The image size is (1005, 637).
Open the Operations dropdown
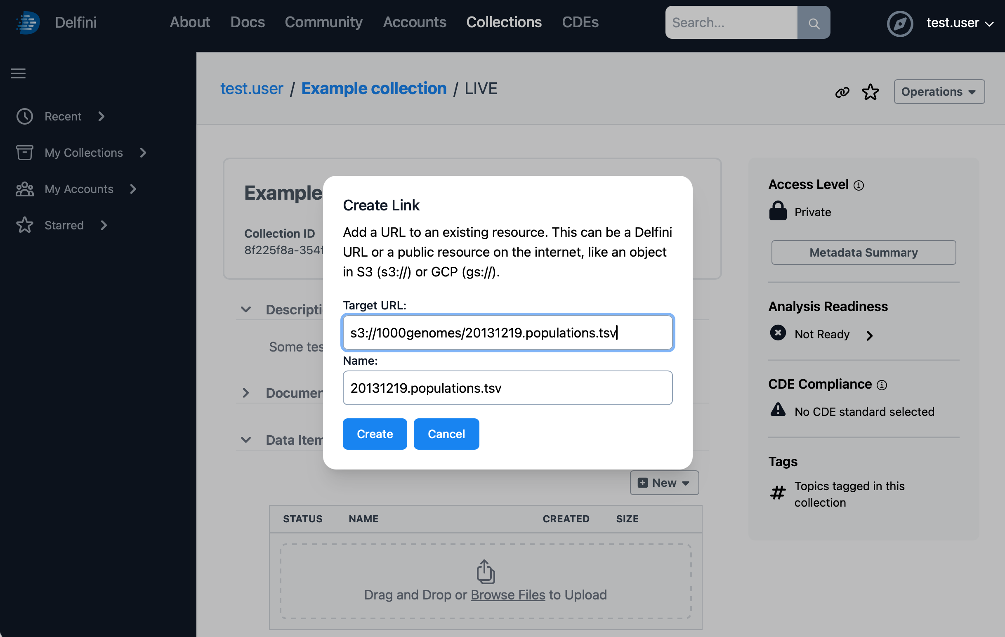click(x=939, y=92)
